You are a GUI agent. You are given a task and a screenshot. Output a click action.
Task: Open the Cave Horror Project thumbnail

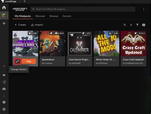pos(79,43)
